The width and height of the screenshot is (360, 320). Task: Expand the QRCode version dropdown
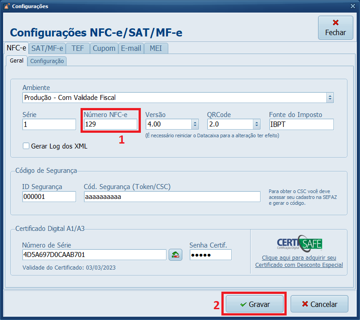coord(256,124)
